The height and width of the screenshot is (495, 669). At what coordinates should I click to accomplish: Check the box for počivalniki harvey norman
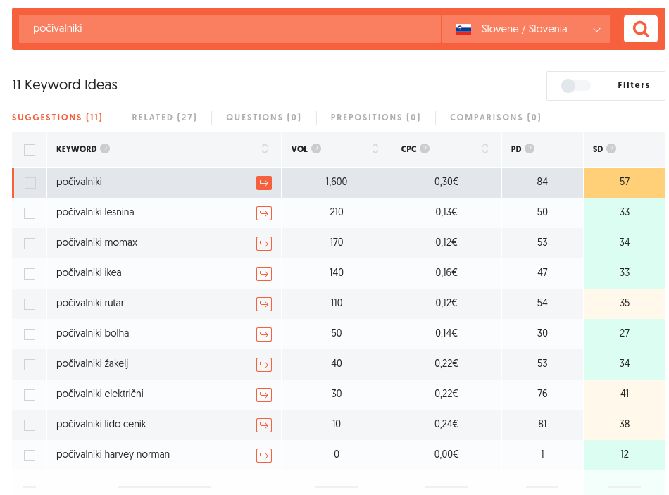[x=30, y=456]
